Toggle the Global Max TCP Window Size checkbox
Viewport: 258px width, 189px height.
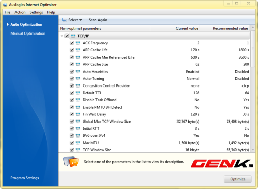pyautogui.click(x=72, y=122)
